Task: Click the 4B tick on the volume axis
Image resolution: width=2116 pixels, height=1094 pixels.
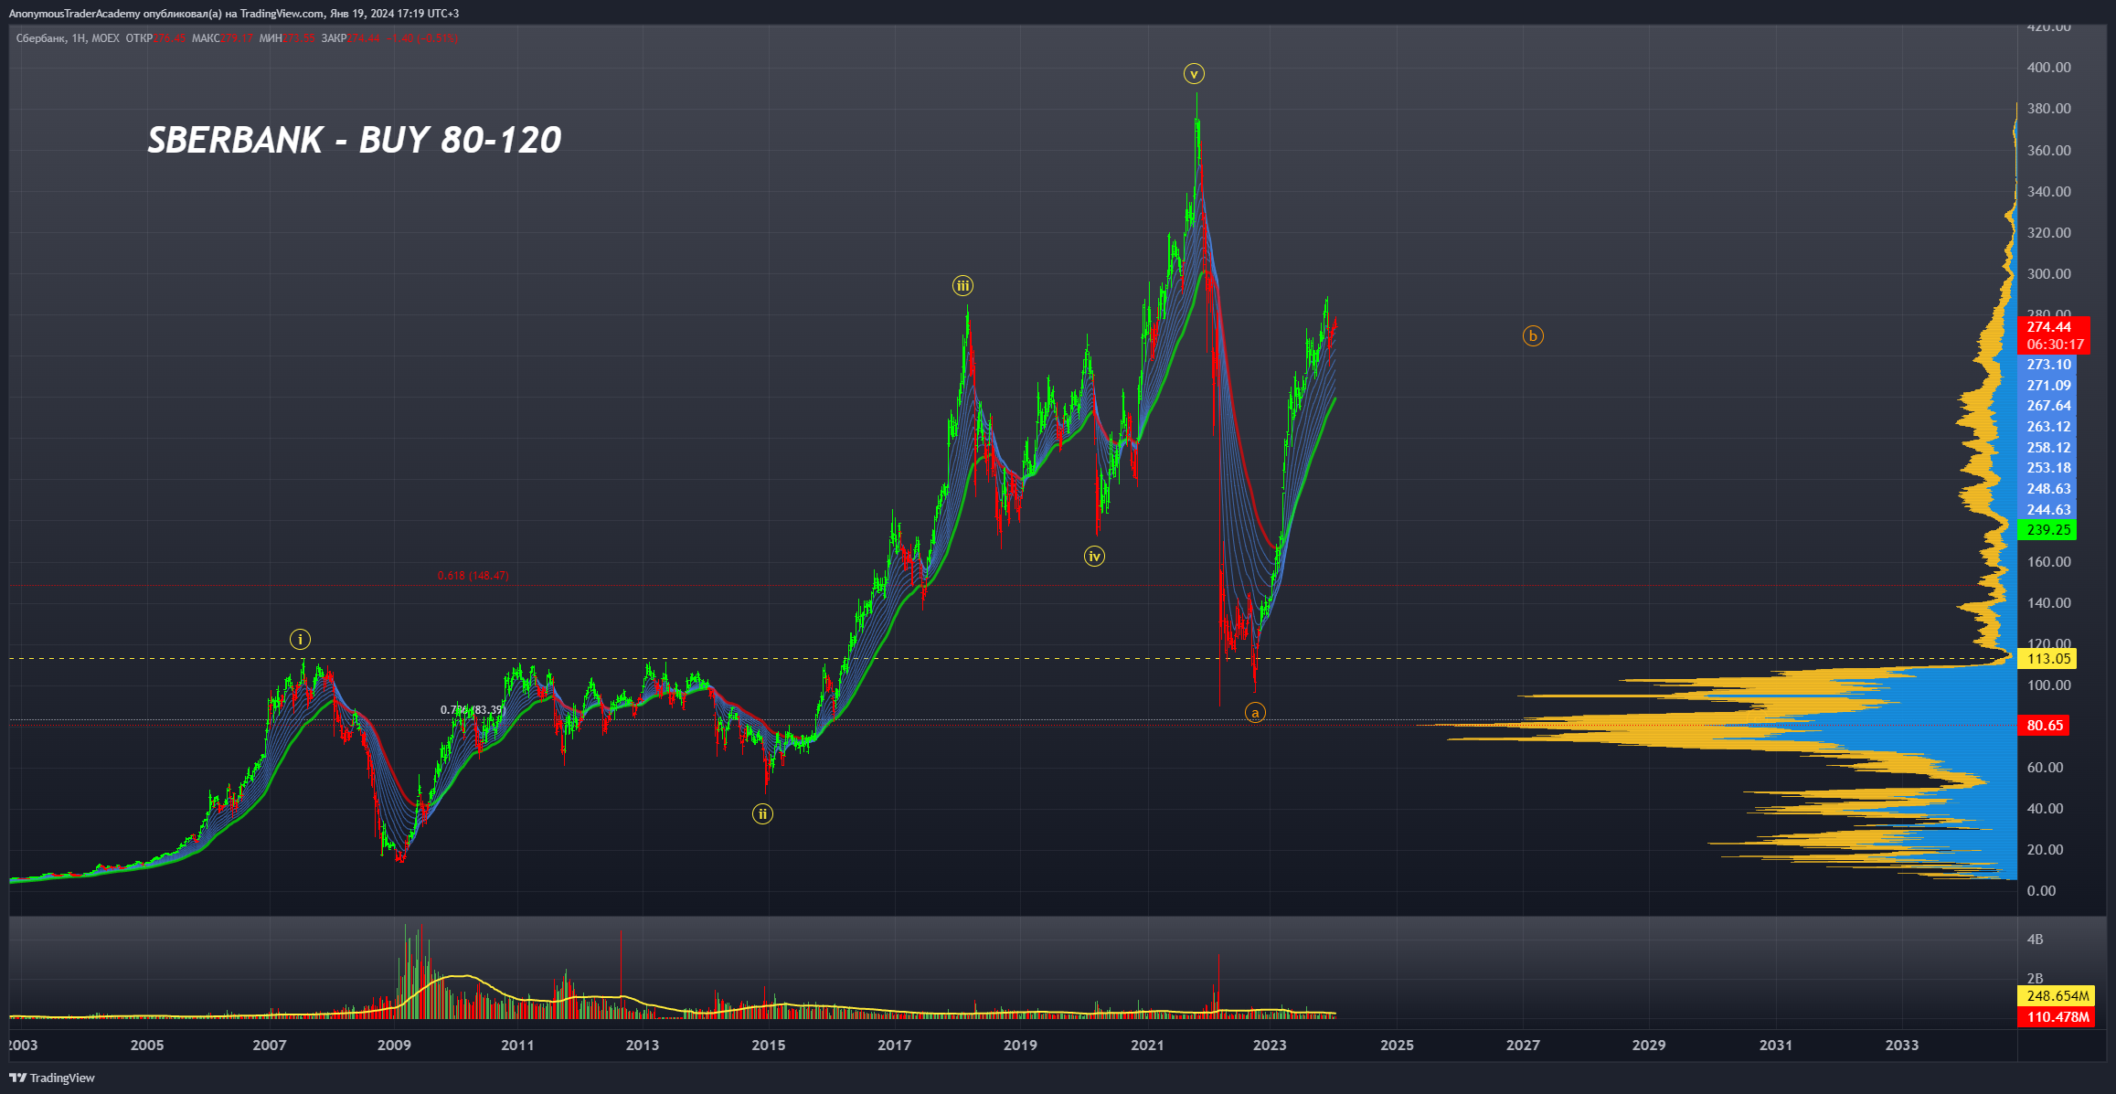Action: [2035, 940]
